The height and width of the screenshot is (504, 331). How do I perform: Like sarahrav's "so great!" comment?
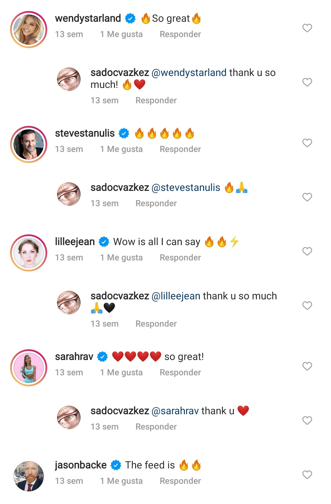307,366
